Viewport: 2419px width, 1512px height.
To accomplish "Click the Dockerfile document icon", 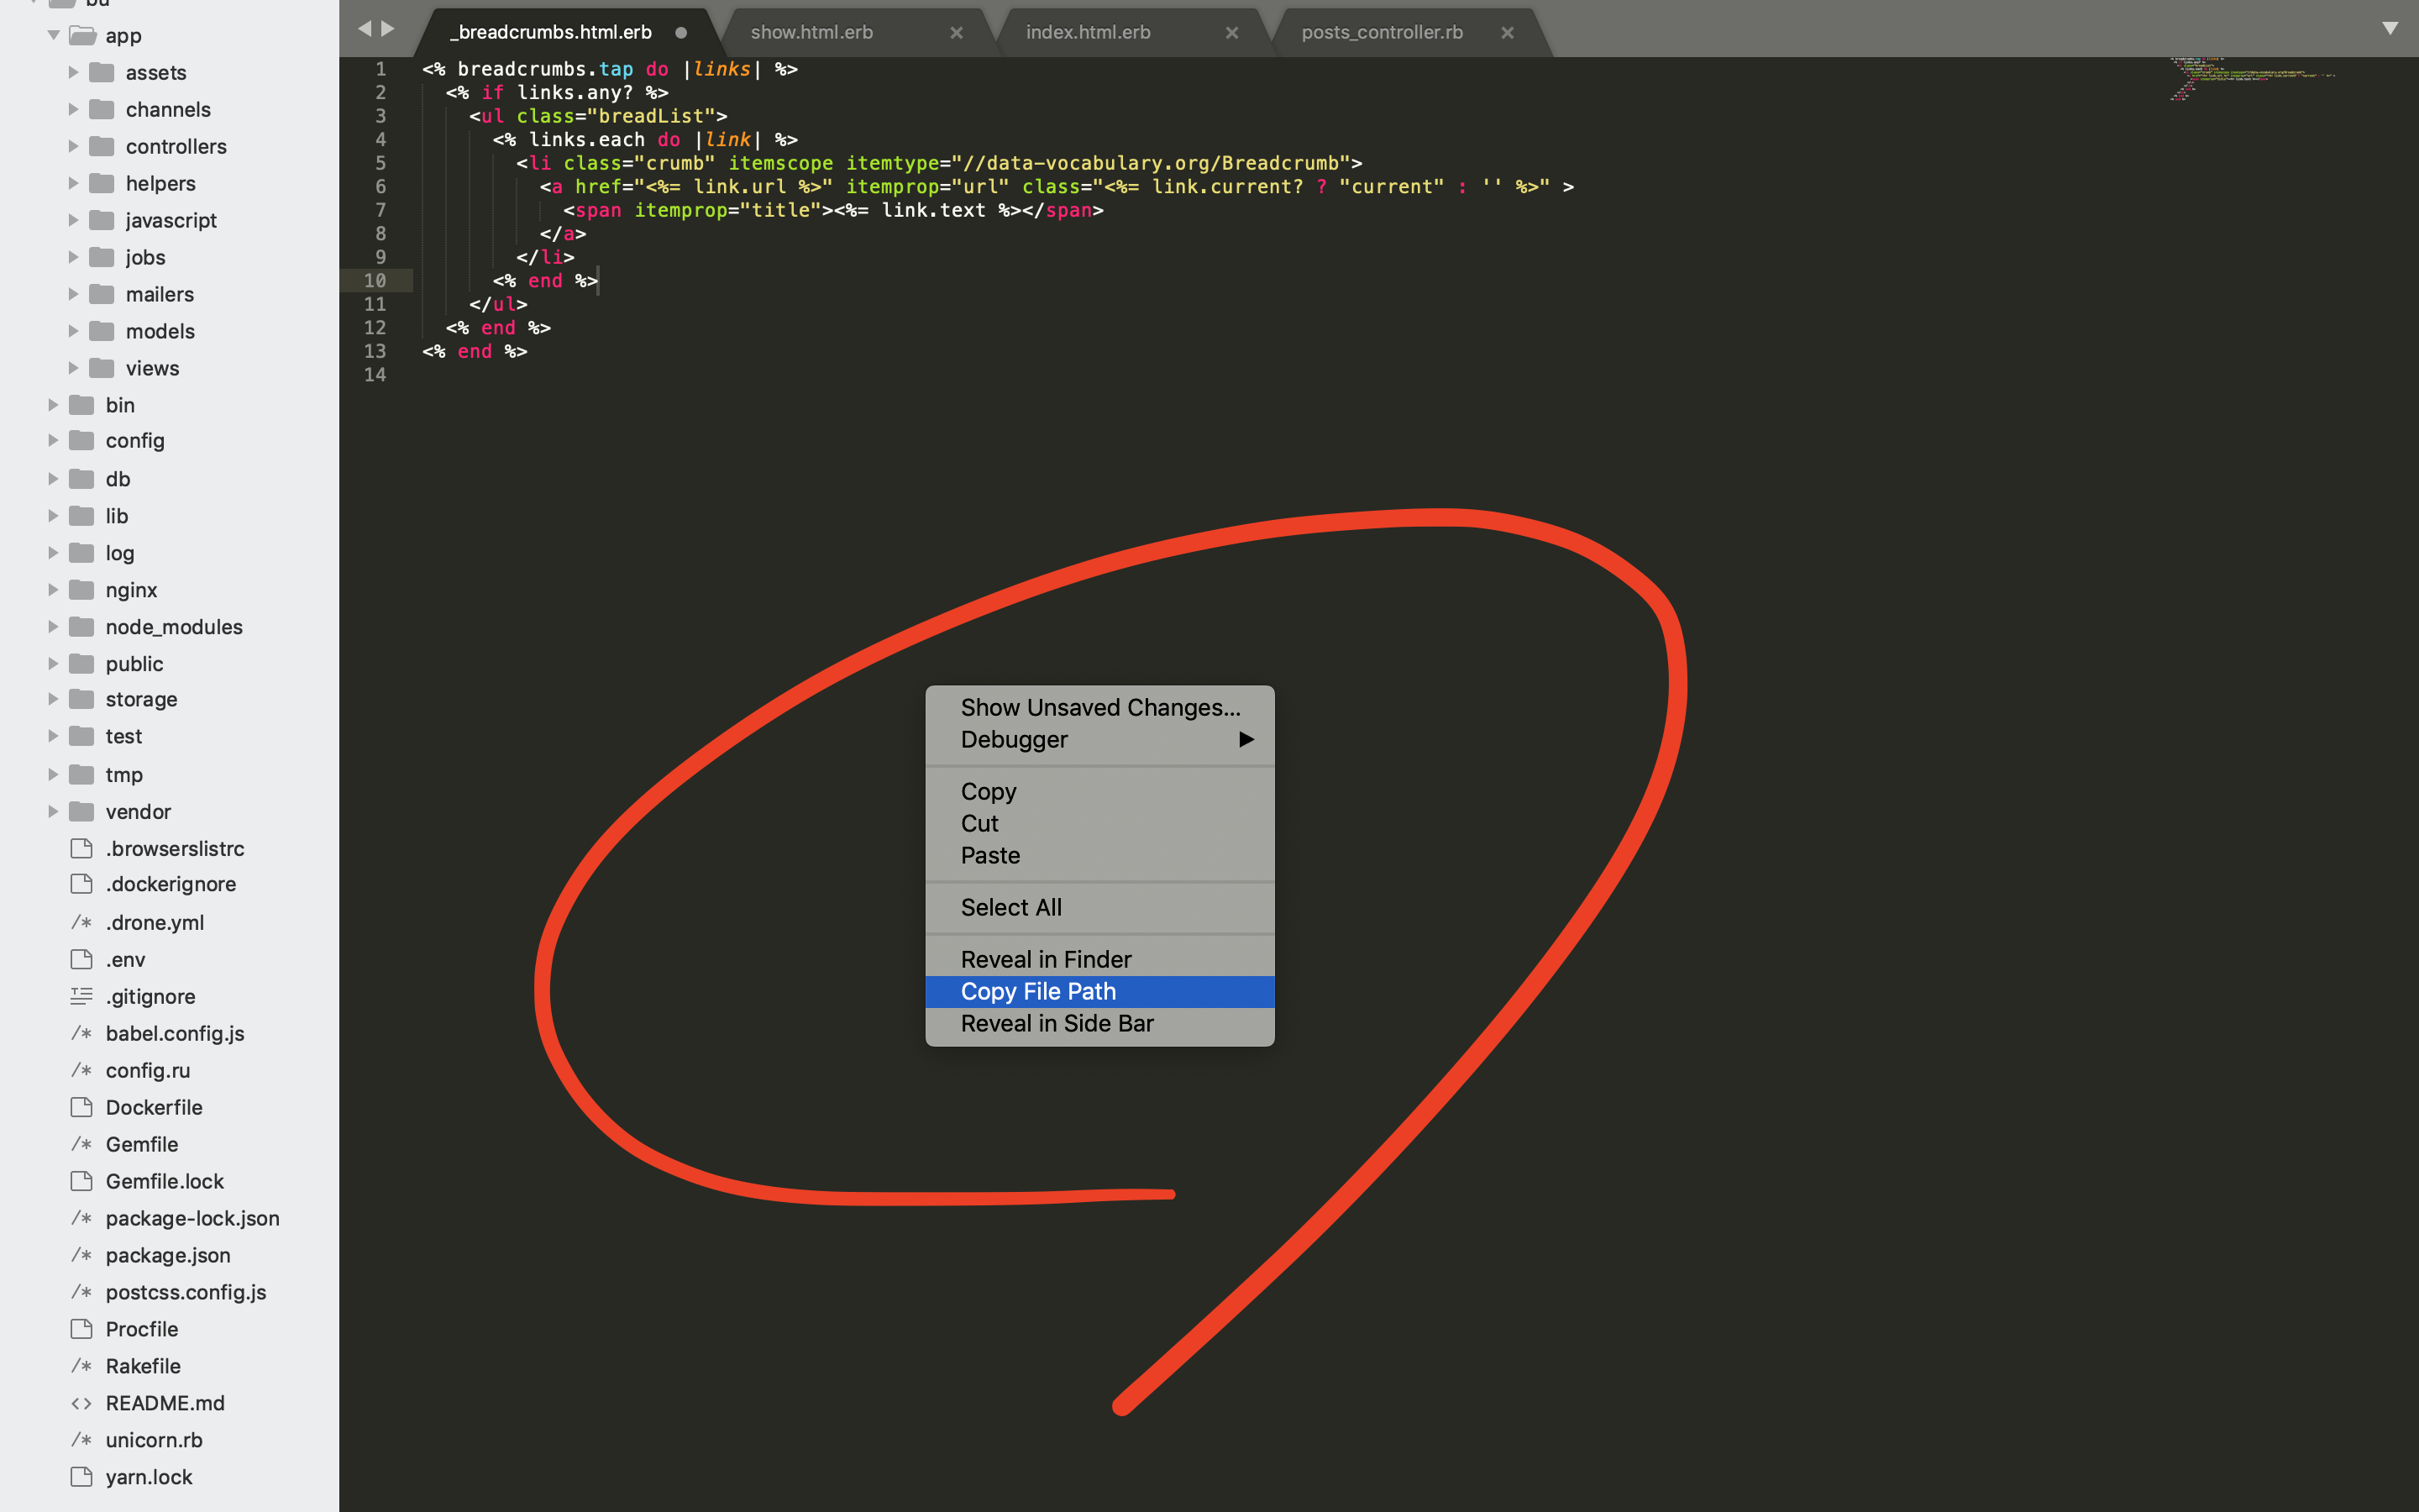I will 81,1107.
